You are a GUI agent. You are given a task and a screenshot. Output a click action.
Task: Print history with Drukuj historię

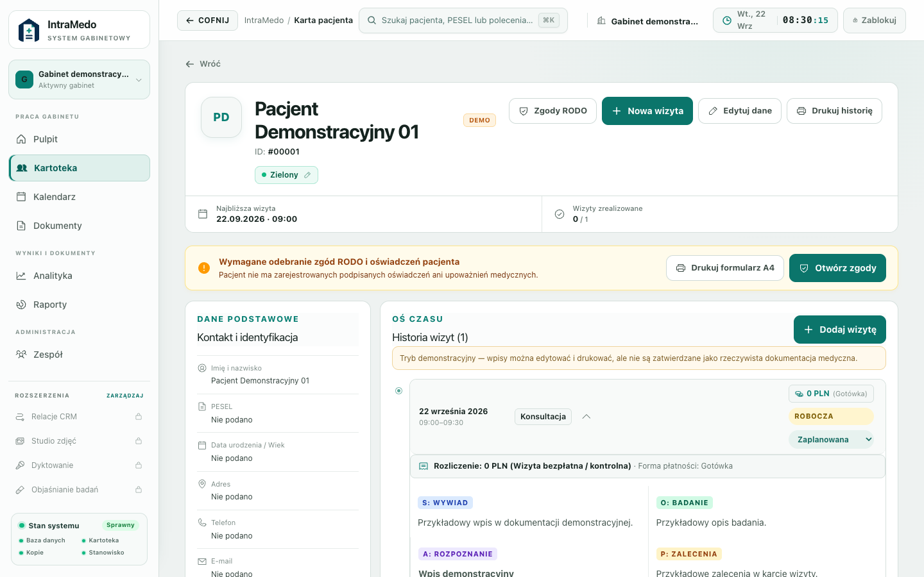tap(834, 111)
